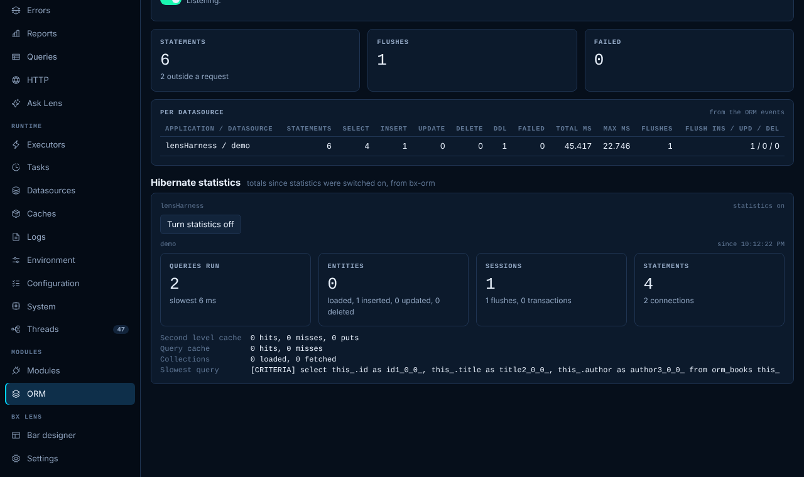The image size is (804, 477).
Task: Click the Queries table icon
Action: point(16,57)
